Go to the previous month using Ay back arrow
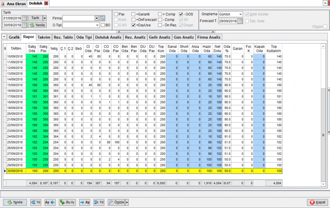The image size is (330, 208). tap(50, 202)
